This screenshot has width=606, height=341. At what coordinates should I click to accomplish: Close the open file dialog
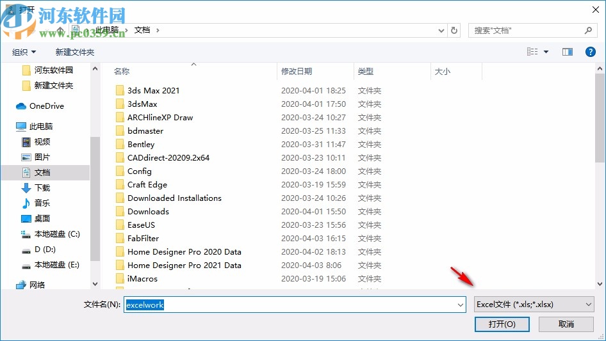point(596,10)
